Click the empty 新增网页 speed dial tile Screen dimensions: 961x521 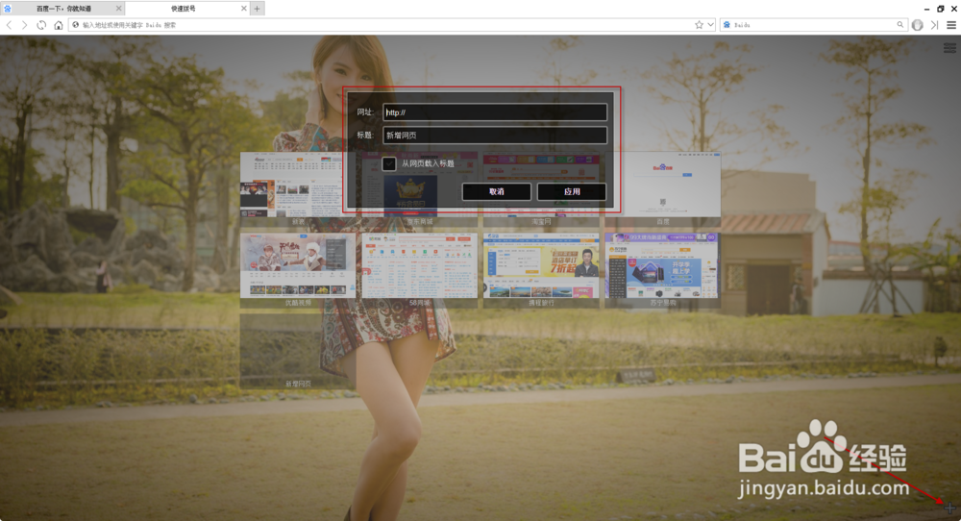pos(298,351)
